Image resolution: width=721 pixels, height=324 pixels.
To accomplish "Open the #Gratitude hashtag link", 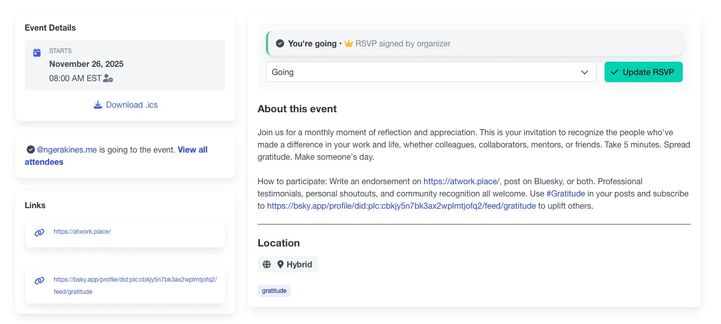I will tap(566, 194).
